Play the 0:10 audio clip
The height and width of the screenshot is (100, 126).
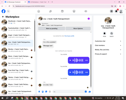pos(70,60)
